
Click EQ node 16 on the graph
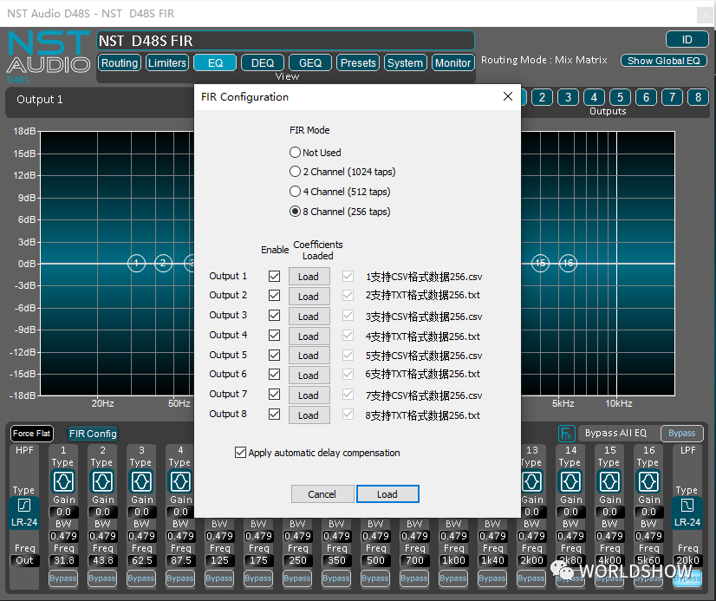(x=568, y=263)
